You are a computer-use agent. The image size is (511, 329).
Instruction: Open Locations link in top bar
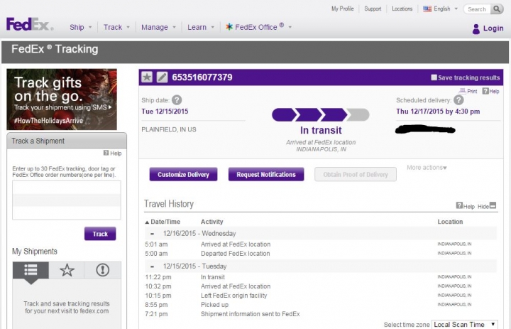tap(402, 9)
